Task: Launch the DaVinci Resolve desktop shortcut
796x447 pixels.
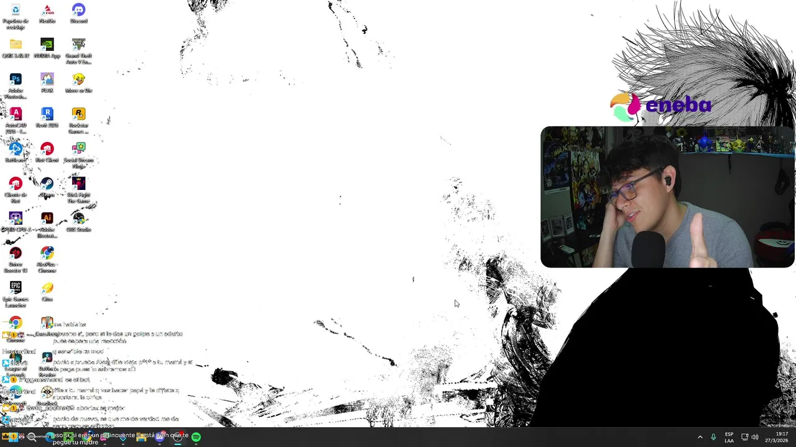Action: coord(47,364)
